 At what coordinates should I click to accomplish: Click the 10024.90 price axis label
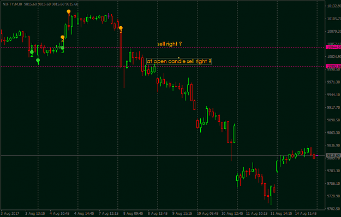334,57
